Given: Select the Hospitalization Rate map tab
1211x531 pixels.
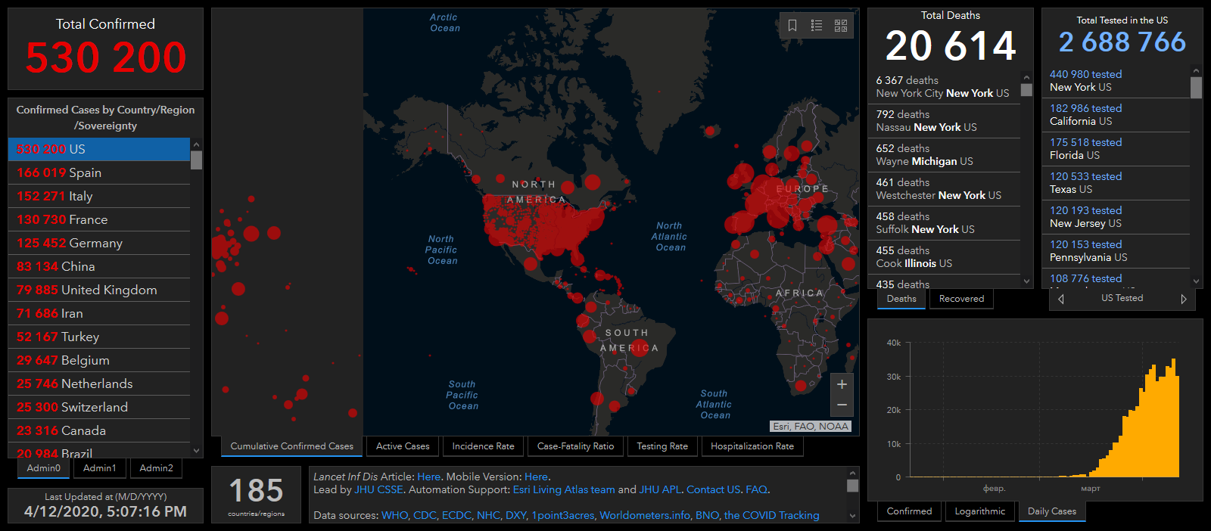Looking at the screenshot, I should [x=752, y=446].
